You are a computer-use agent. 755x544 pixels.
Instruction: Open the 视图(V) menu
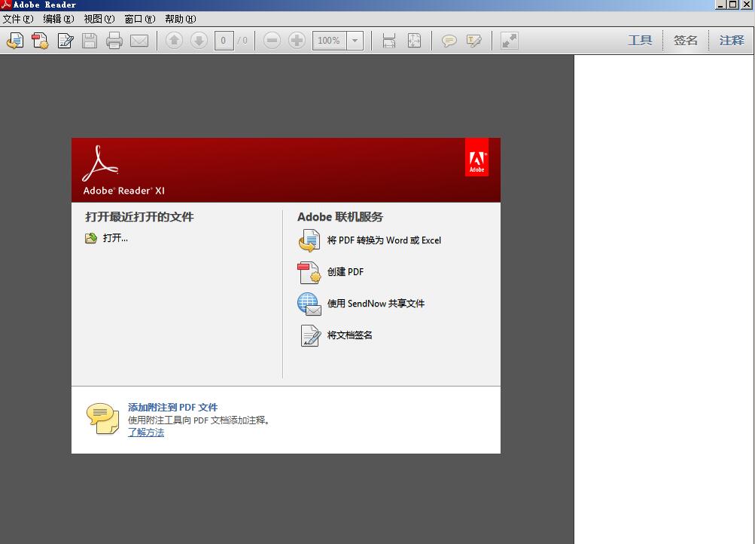[x=99, y=19]
